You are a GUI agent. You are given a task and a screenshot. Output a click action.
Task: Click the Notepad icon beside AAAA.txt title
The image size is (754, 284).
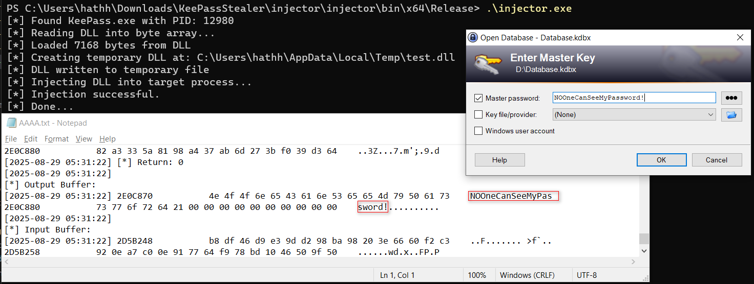tap(11, 123)
